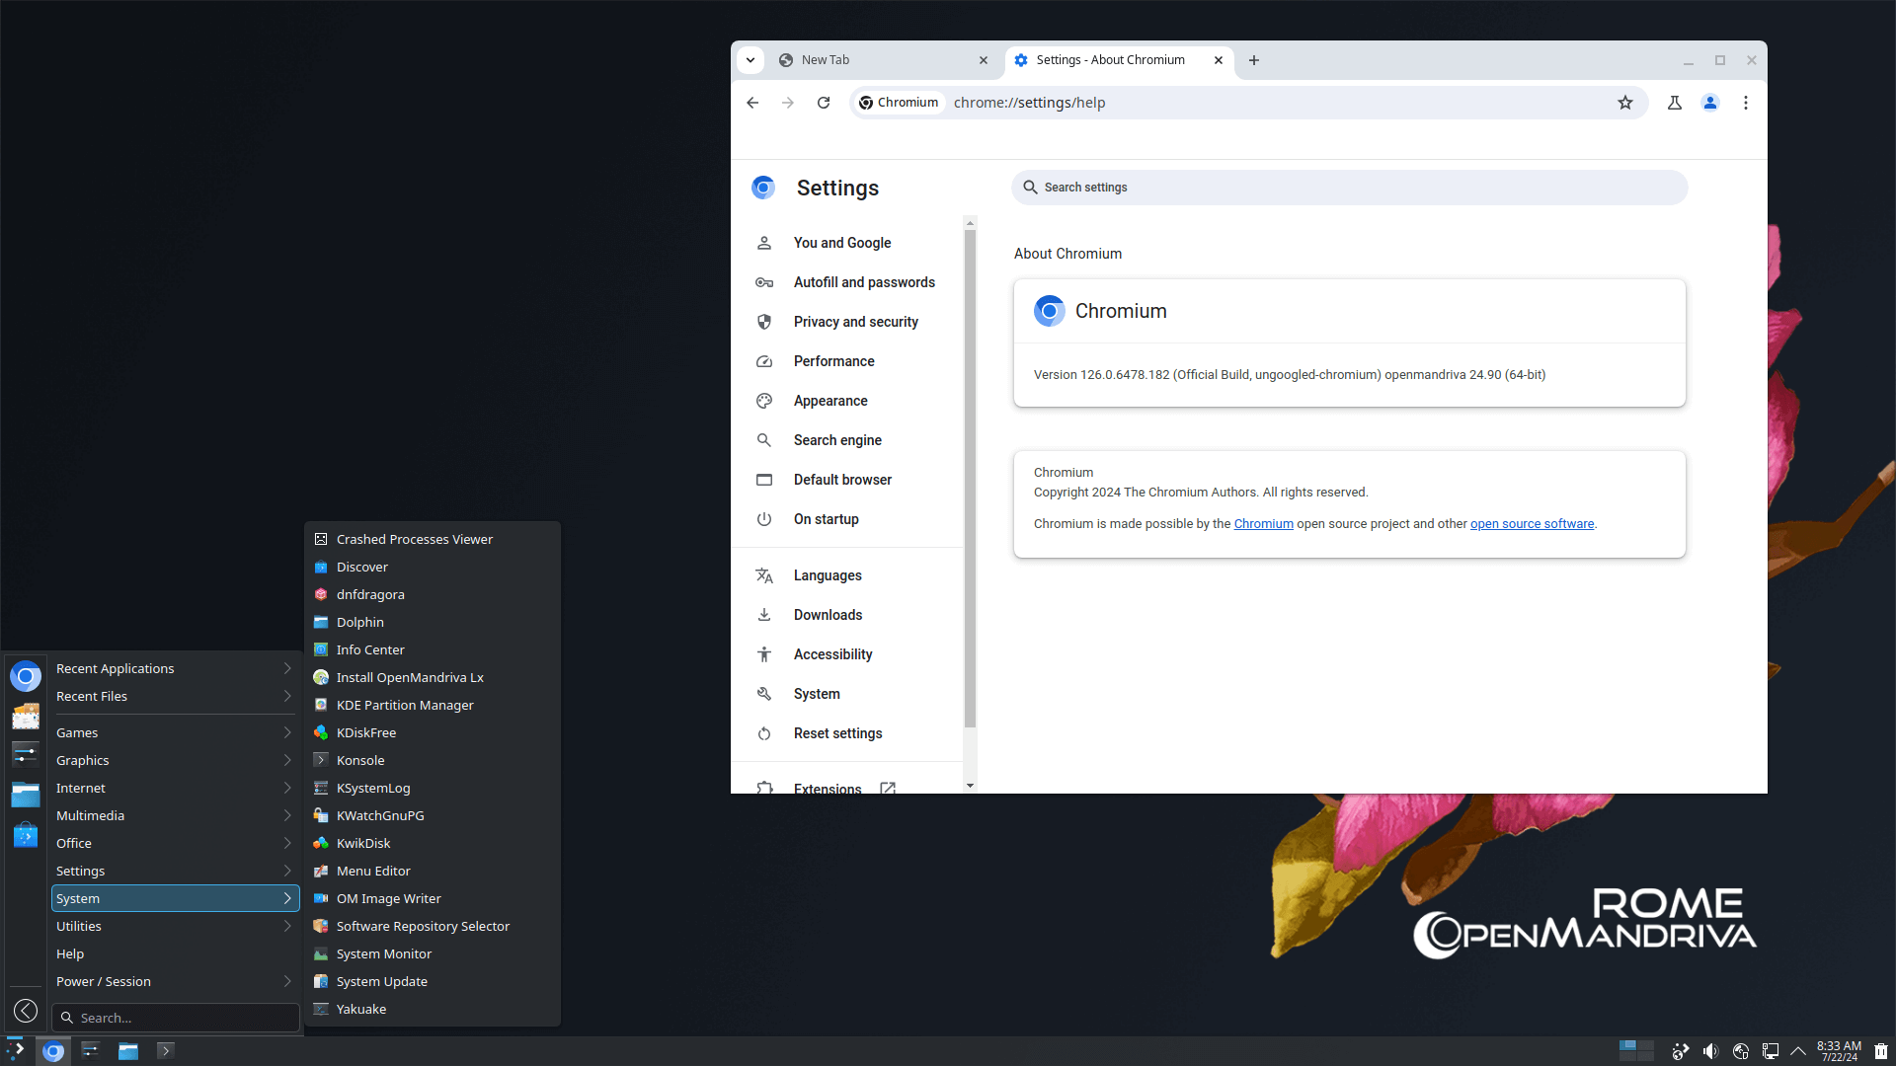The image size is (1896, 1066).
Task: Open the Chrome Labs beaker icon
Action: click(x=1674, y=103)
